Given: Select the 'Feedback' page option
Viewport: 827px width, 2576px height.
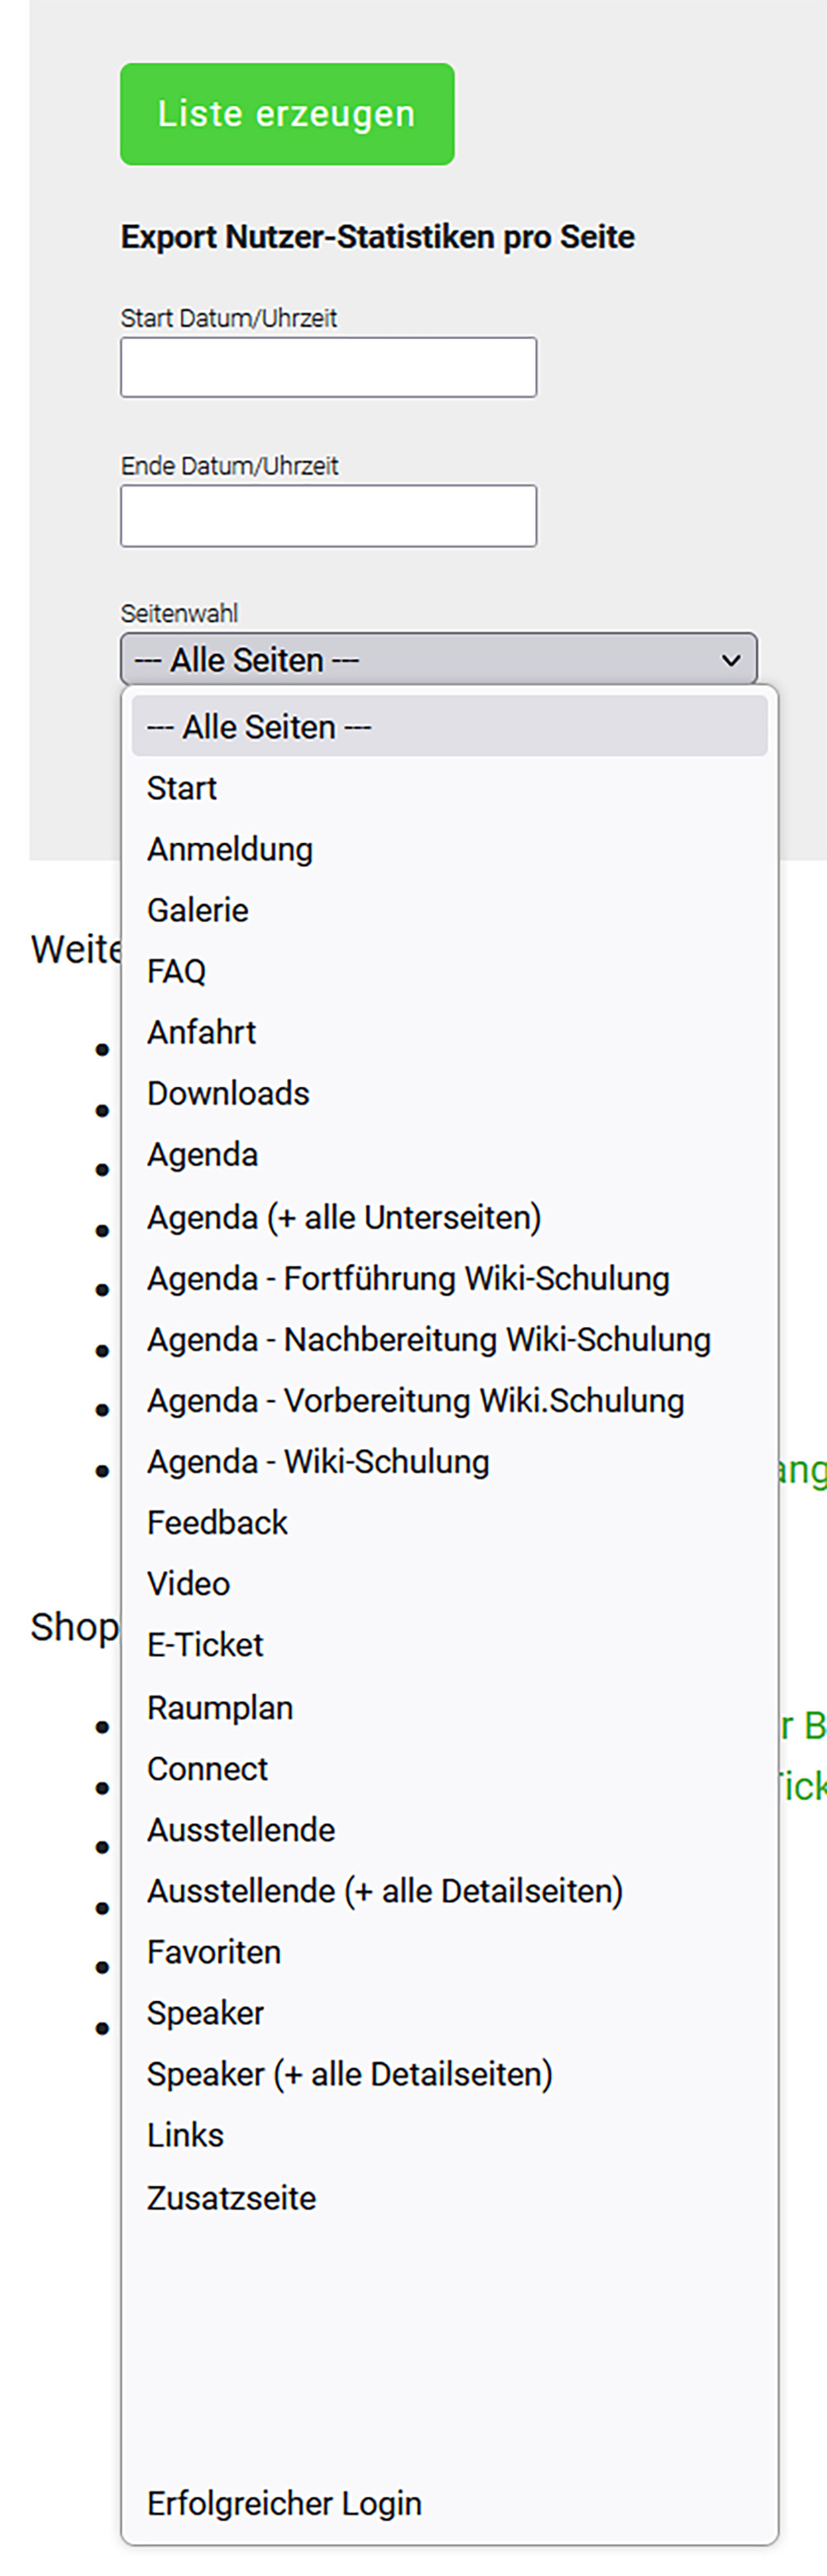Looking at the screenshot, I should coord(217,1522).
